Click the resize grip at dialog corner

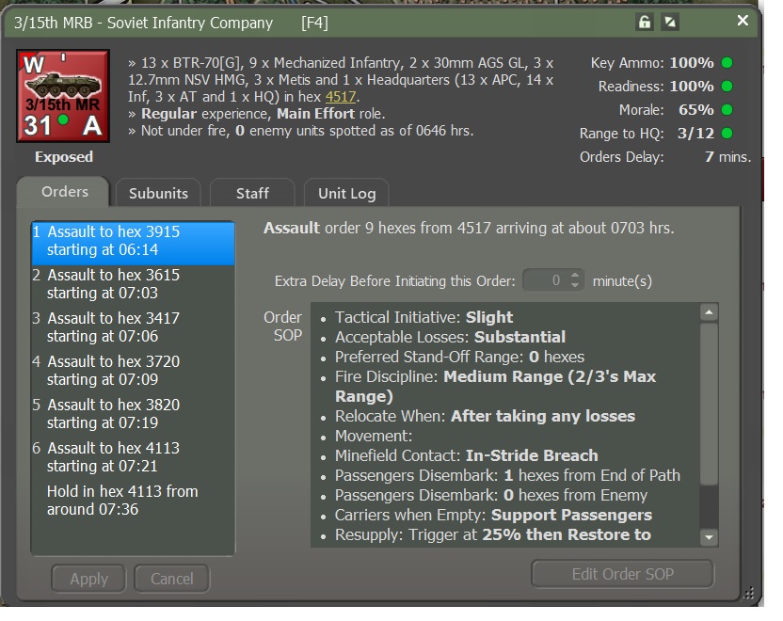click(748, 593)
